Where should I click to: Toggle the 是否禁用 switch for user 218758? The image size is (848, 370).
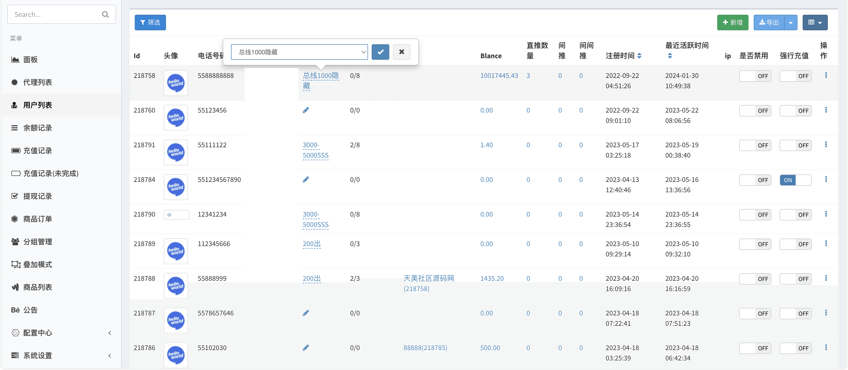pyautogui.click(x=755, y=76)
